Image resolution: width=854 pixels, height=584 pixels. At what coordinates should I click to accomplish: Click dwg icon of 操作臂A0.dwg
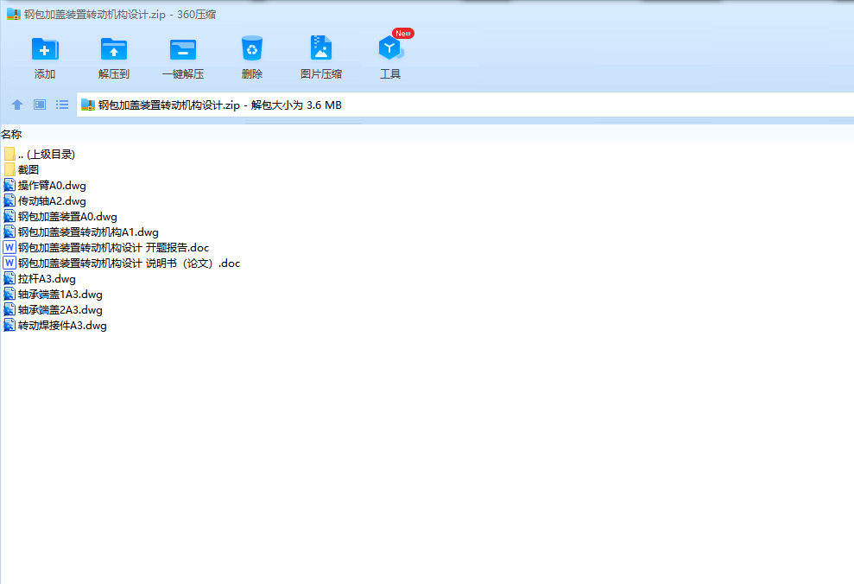9,185
